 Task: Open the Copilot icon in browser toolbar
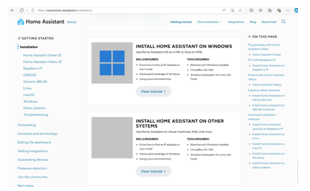pyautogui.click(x=296, y=10)
